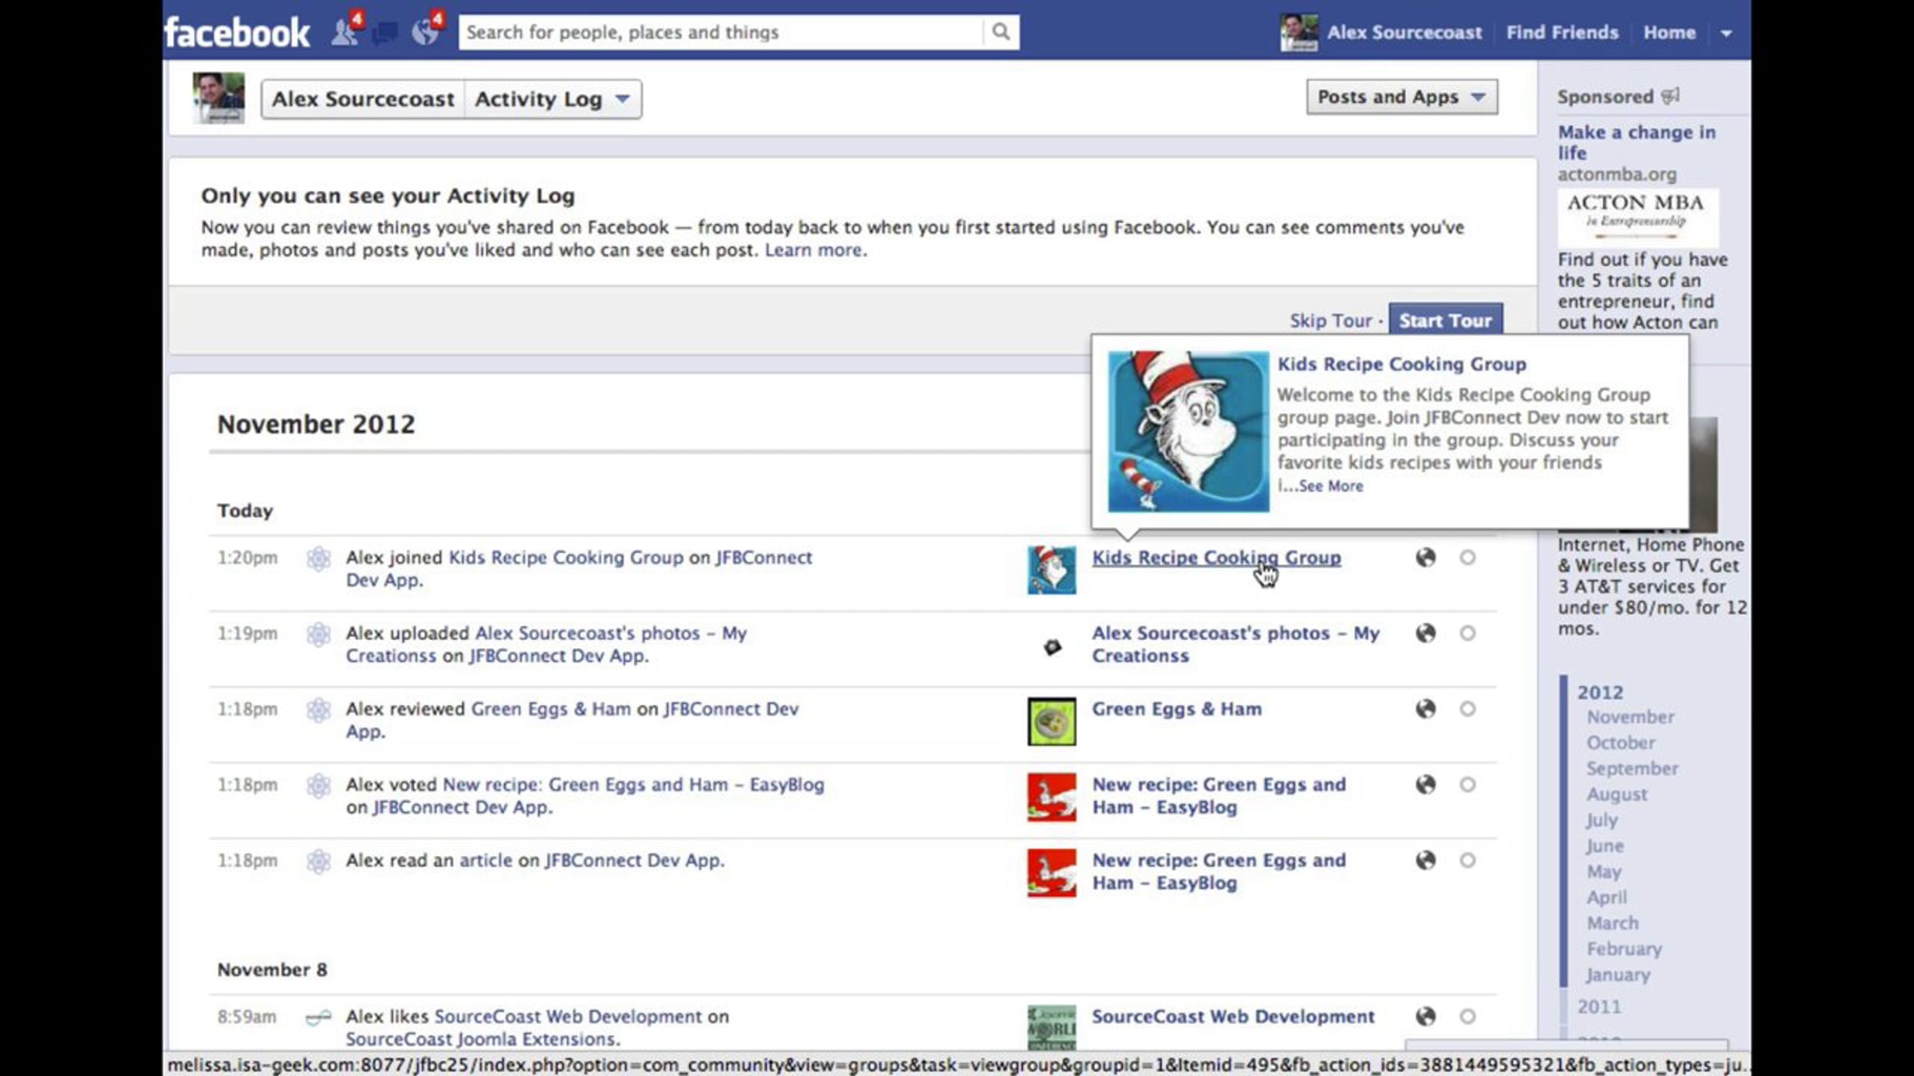Change audience globe for Kids Recipe Cooking Group
The height and width of the screenshot is (1076, 1914).
click(1425, 557)
